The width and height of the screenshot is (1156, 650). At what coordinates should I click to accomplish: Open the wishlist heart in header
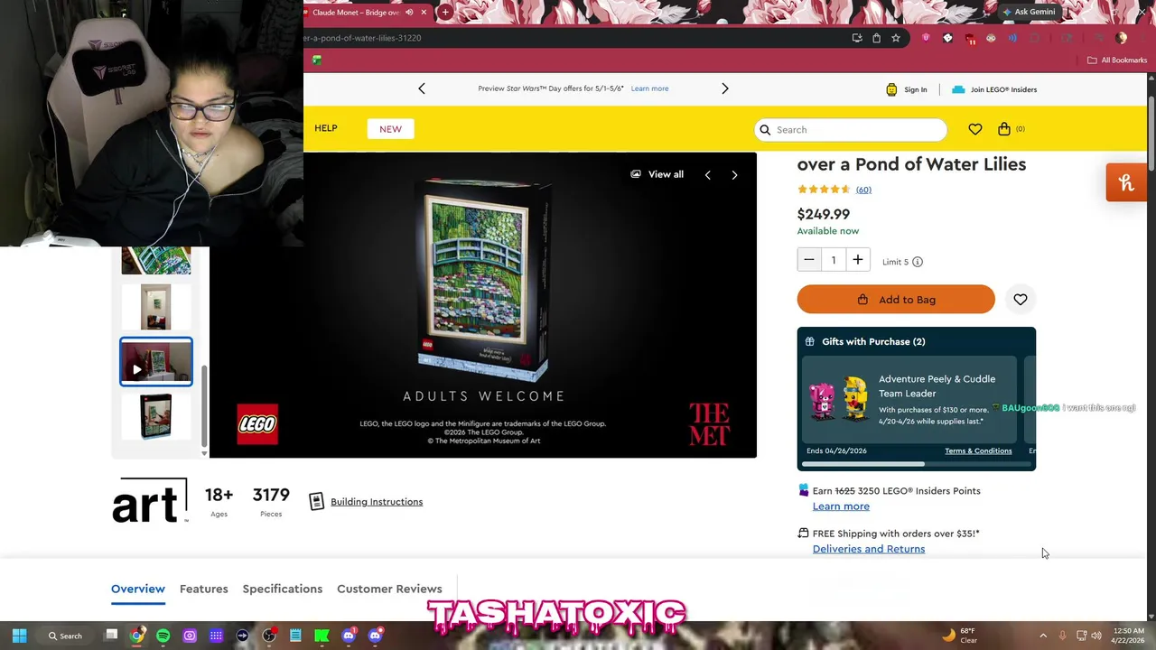[x=975, y=129]
